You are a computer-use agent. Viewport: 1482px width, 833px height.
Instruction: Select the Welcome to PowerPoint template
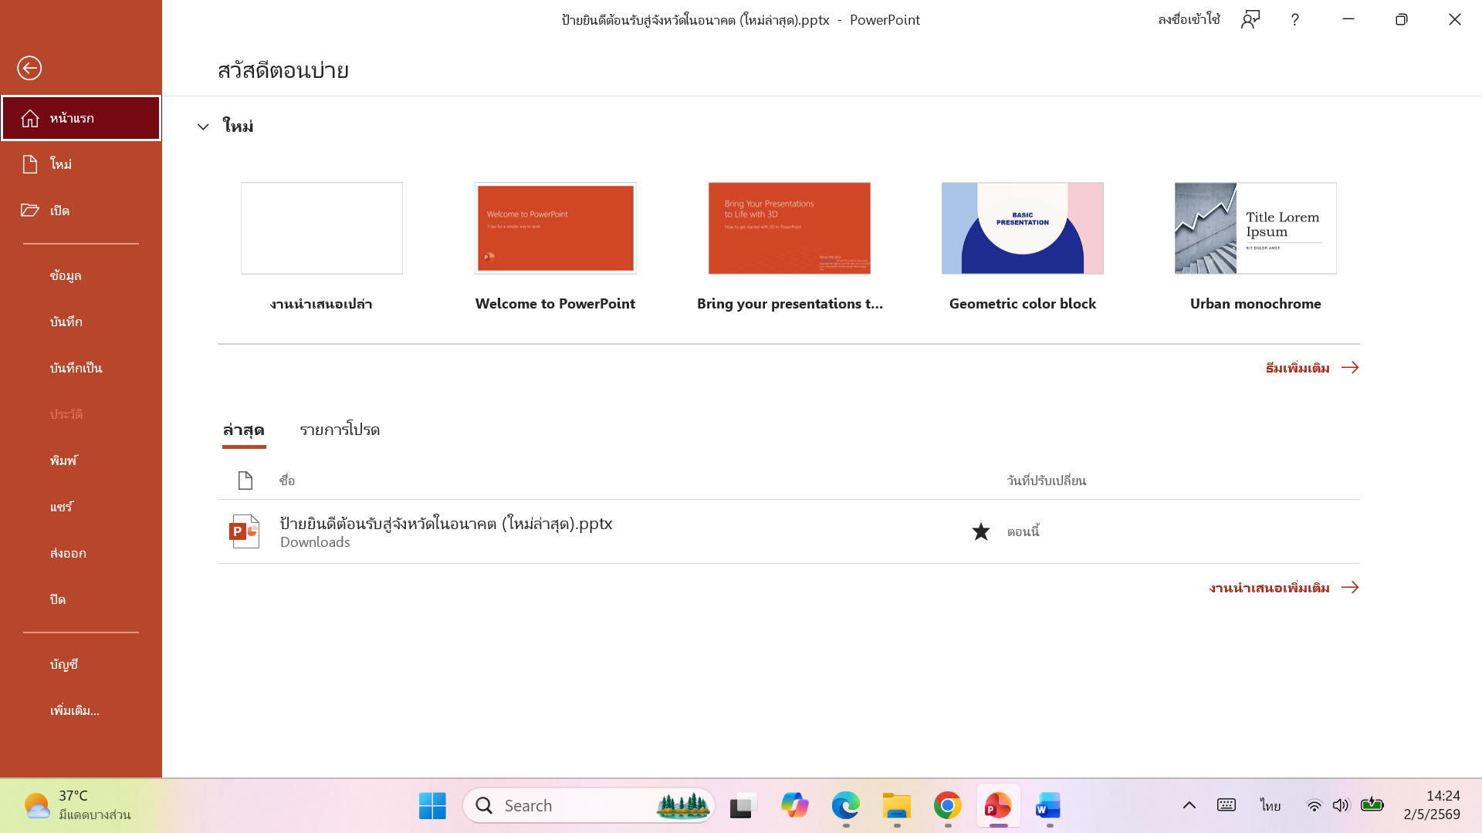pos(556,228)
